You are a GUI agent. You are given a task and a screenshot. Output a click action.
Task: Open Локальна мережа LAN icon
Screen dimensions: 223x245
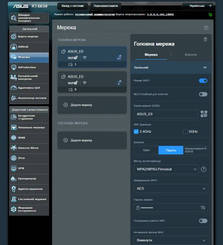click(x=13, y=127)
